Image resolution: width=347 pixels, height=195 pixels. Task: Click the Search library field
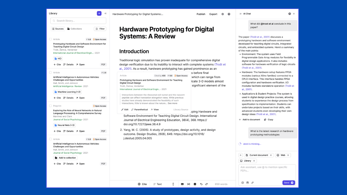(78, 21)
